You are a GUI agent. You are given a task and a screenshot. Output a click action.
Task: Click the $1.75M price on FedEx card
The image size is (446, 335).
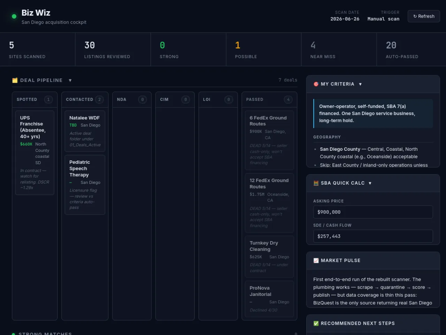tap(257, 194)
